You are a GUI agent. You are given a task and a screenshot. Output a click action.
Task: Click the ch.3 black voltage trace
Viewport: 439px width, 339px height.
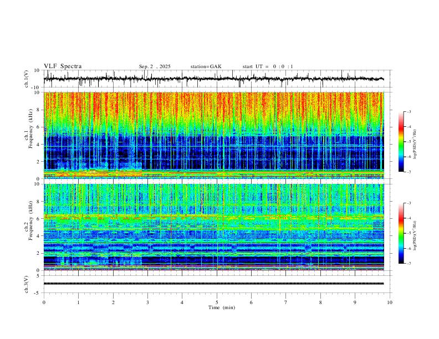coord(213,284)
